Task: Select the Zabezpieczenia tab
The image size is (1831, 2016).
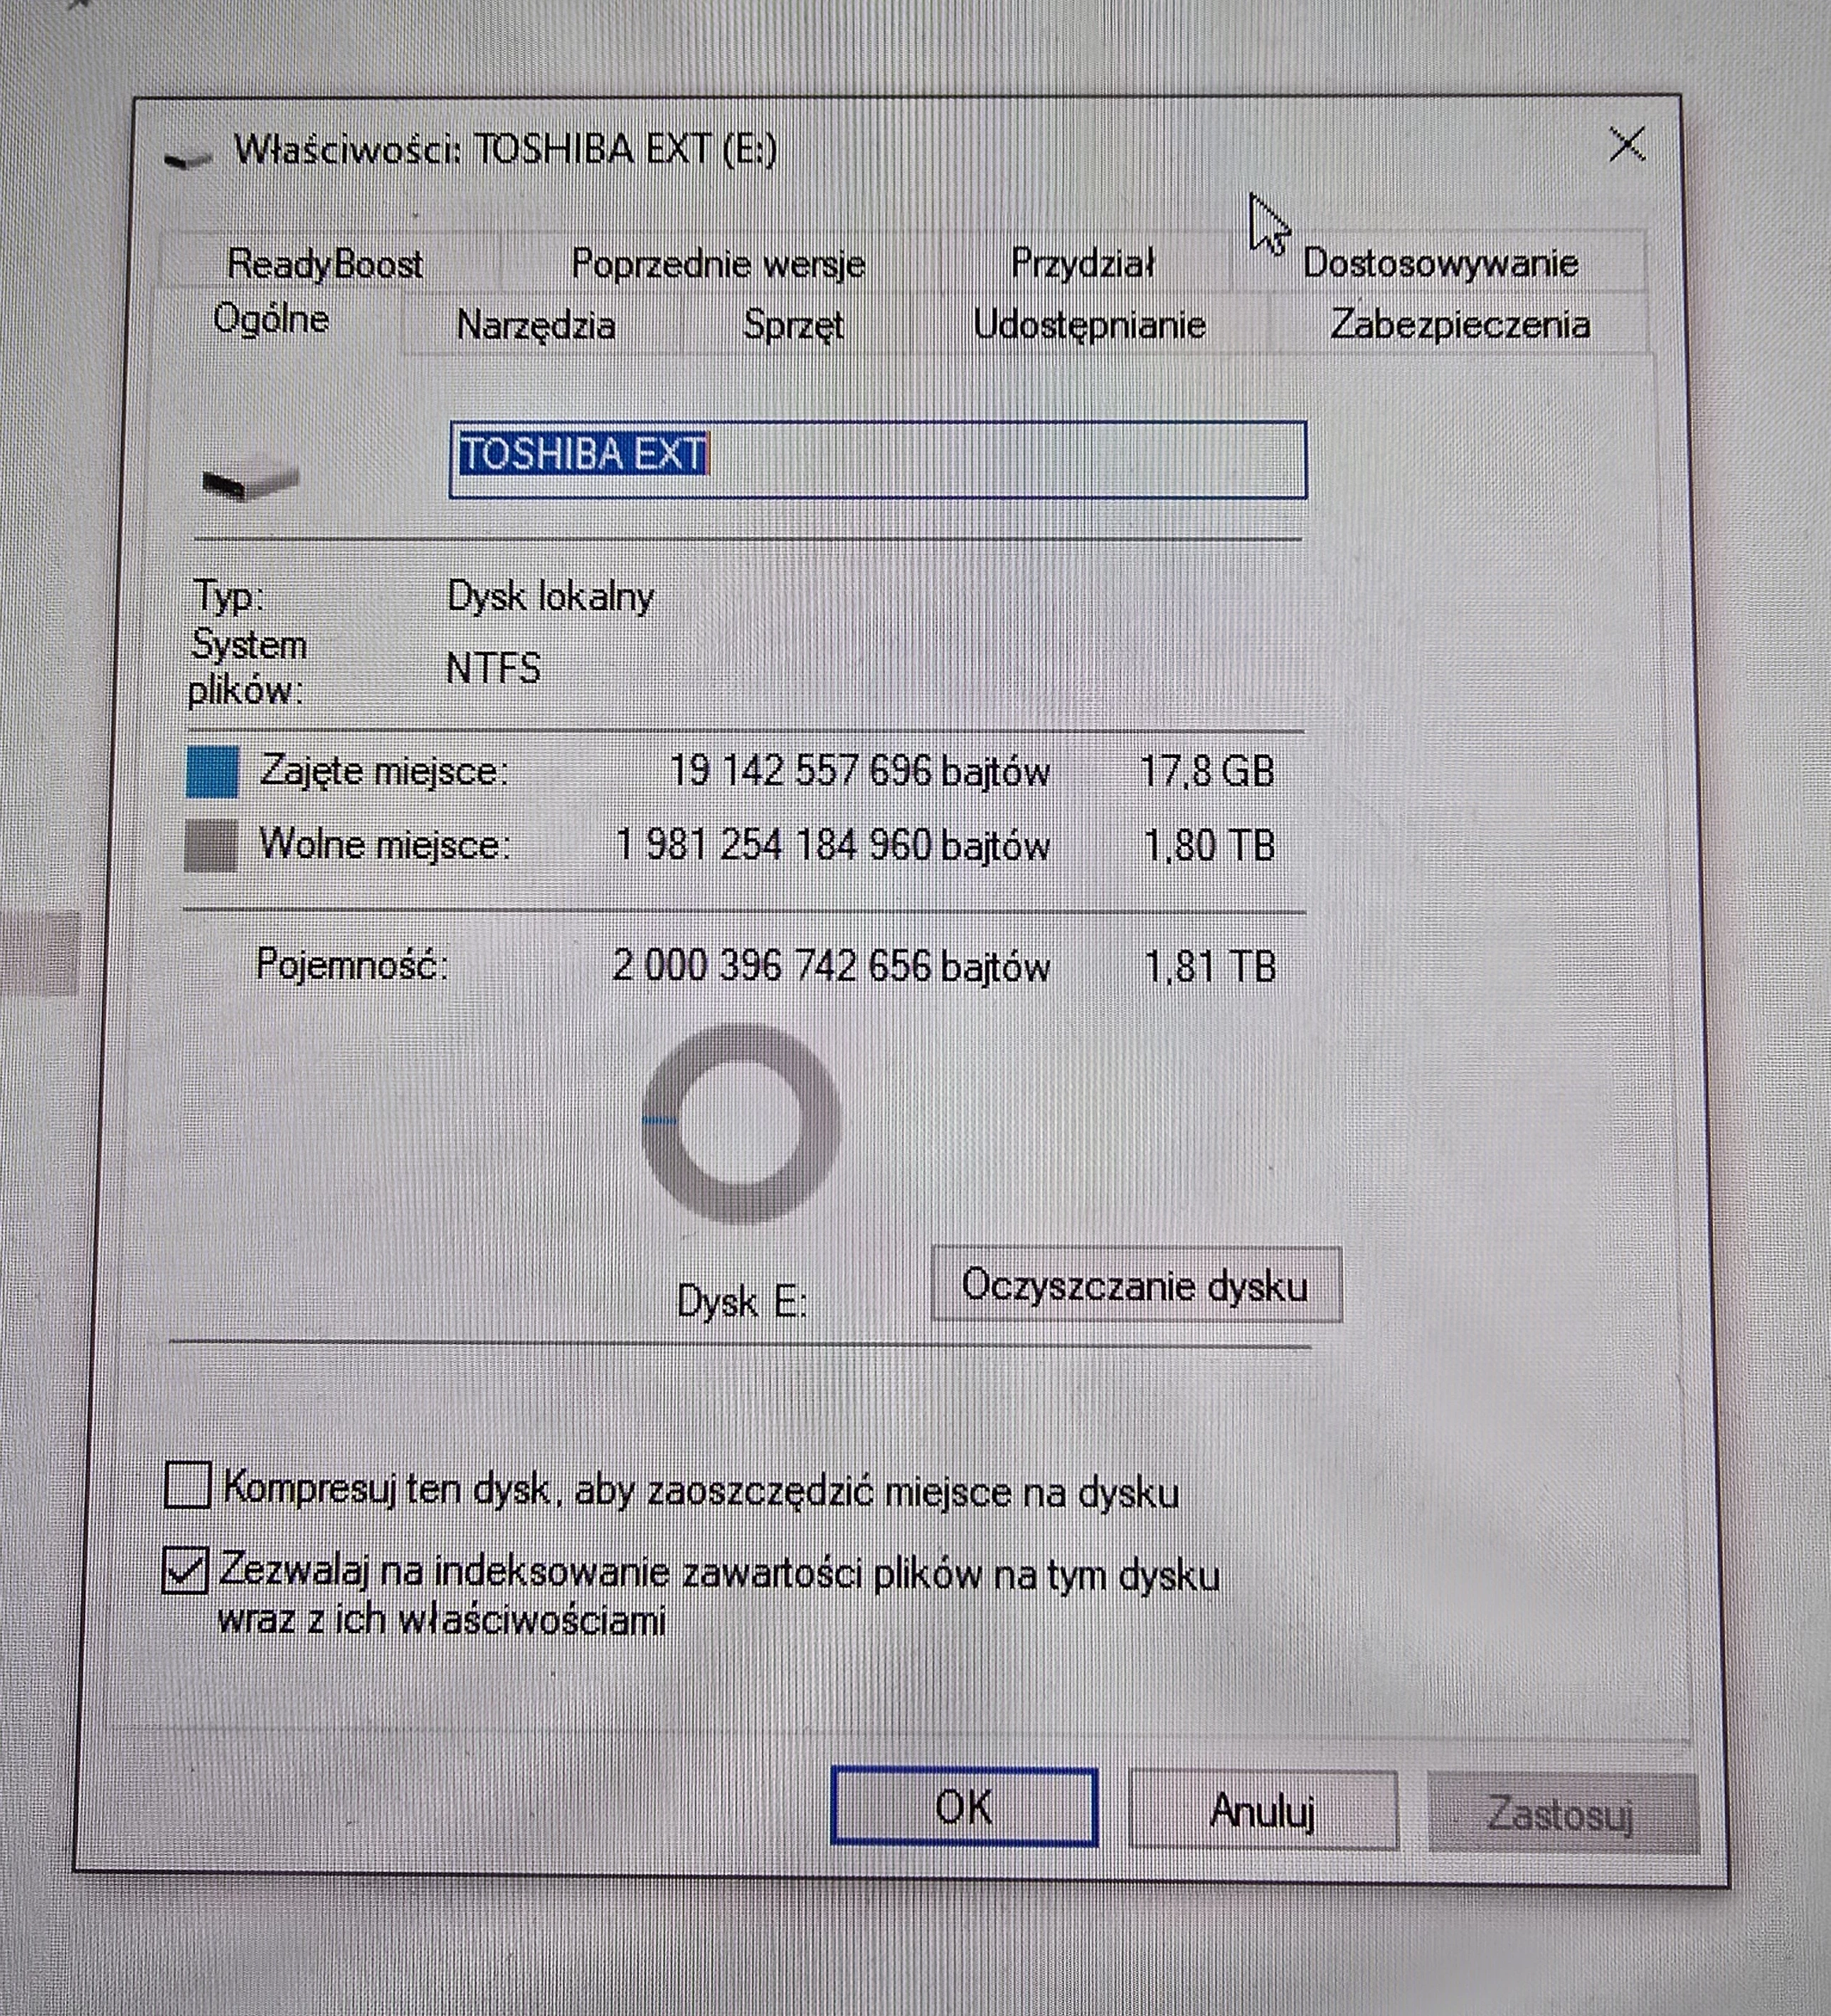Action: 1459,326
